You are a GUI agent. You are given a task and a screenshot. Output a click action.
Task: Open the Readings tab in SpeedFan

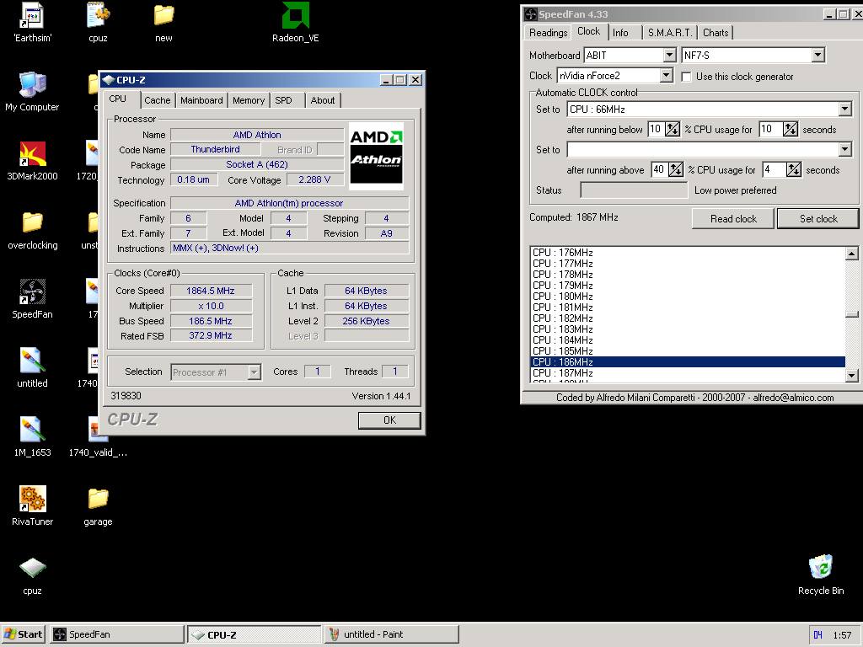pos(548,33)
